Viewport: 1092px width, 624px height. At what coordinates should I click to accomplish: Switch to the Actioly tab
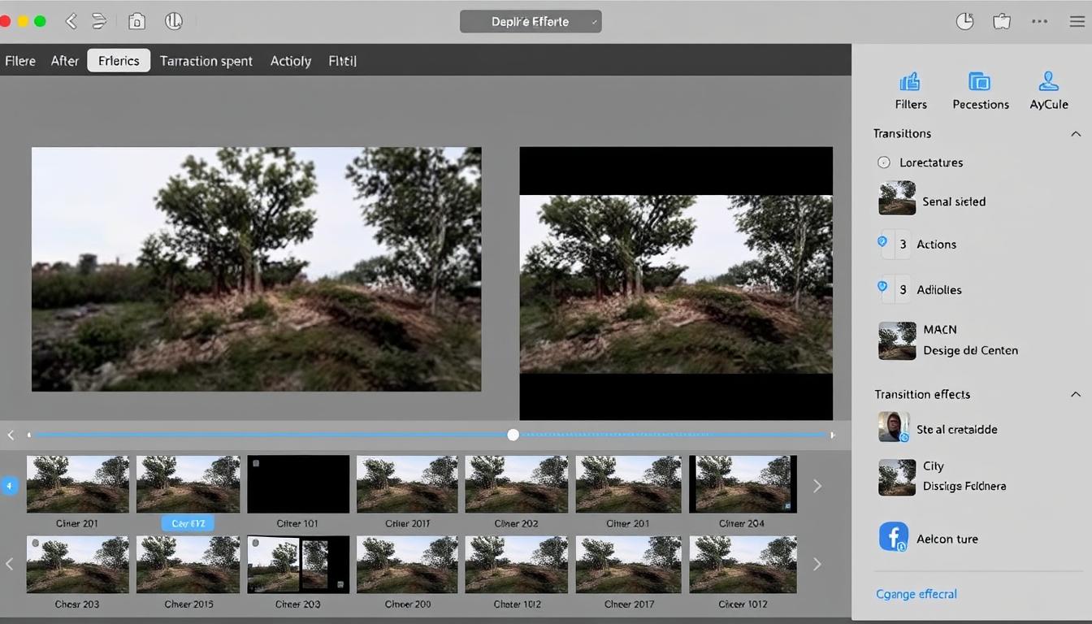pos(290,61)
